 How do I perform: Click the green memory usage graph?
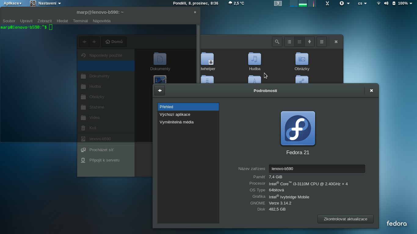click(x=303, y=3)
